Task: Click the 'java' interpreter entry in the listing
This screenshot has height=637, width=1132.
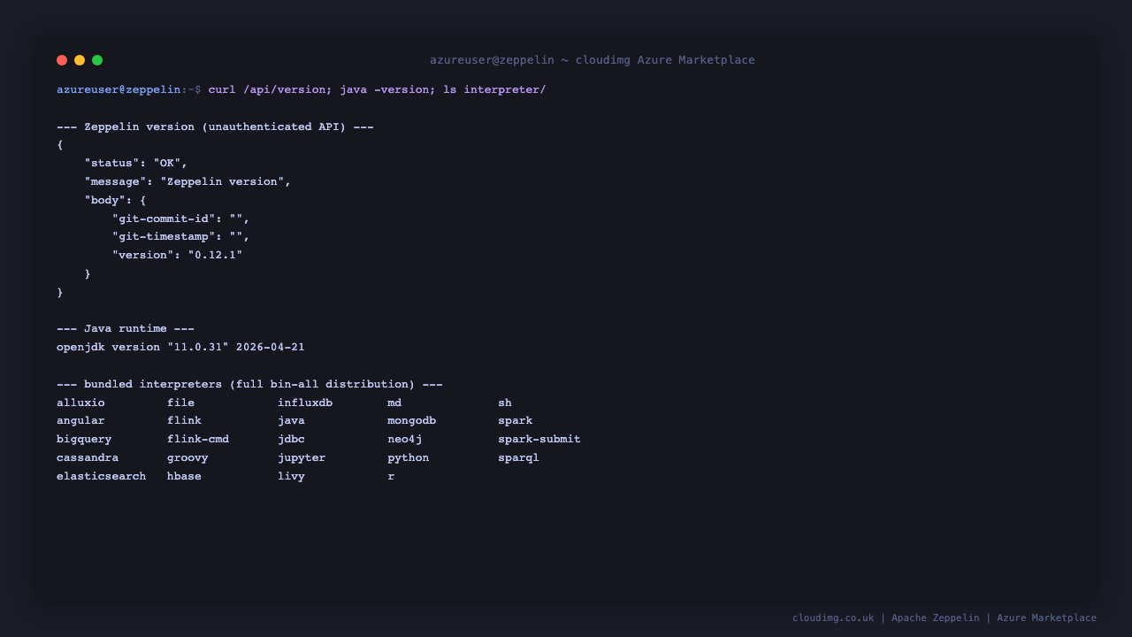Action: (291, 420)
